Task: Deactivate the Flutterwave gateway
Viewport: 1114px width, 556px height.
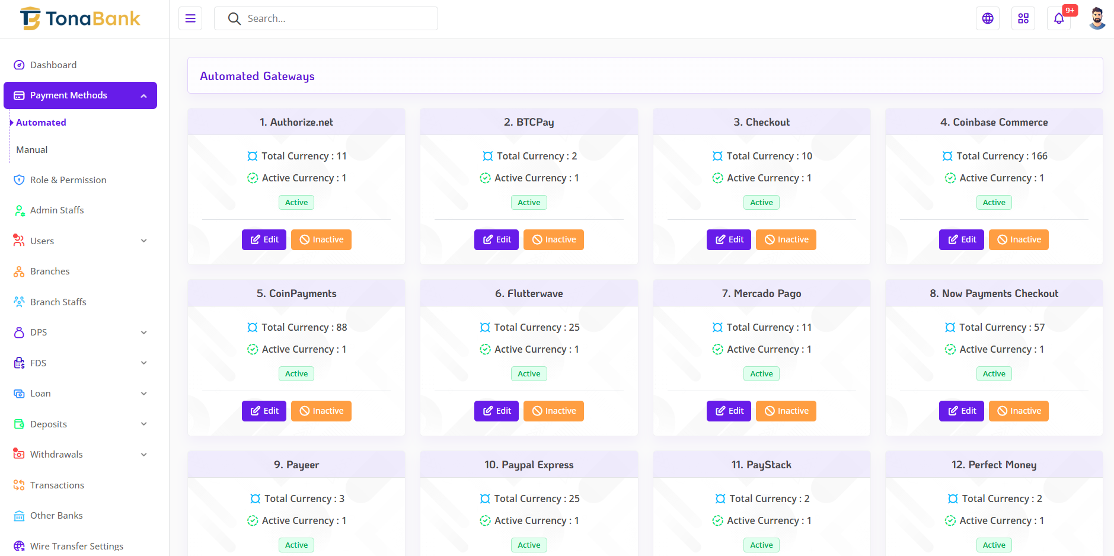Action: click(x=554, y=411)
